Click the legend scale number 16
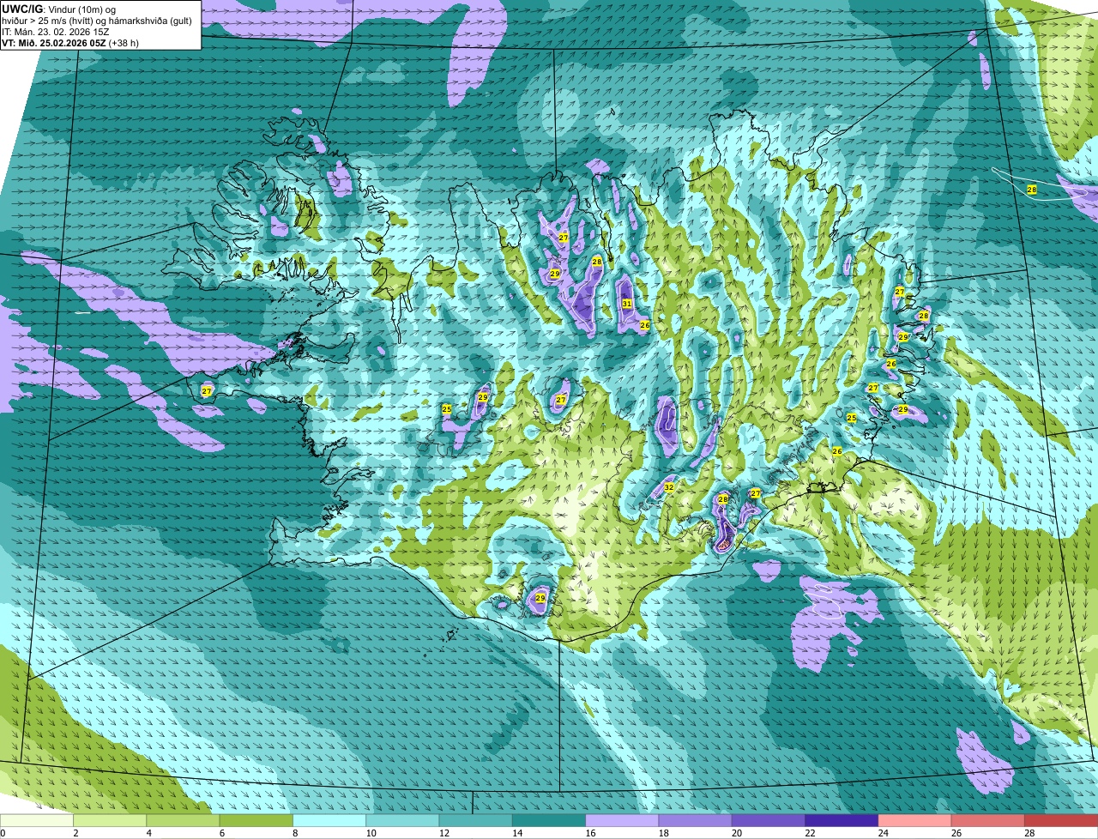Viewport: 1098px width, 839px height. 591,833
